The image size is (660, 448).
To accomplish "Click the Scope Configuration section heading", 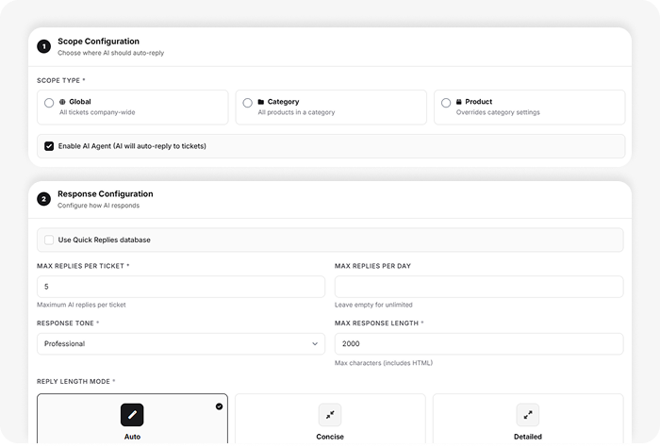I will (98, 41).
